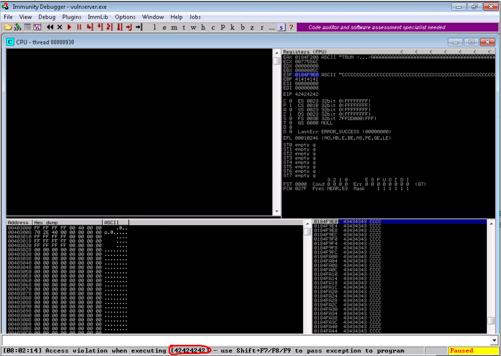Click the ... run trace toolbar button
Viewport: 501px width, 356px height.
[272, 27]
